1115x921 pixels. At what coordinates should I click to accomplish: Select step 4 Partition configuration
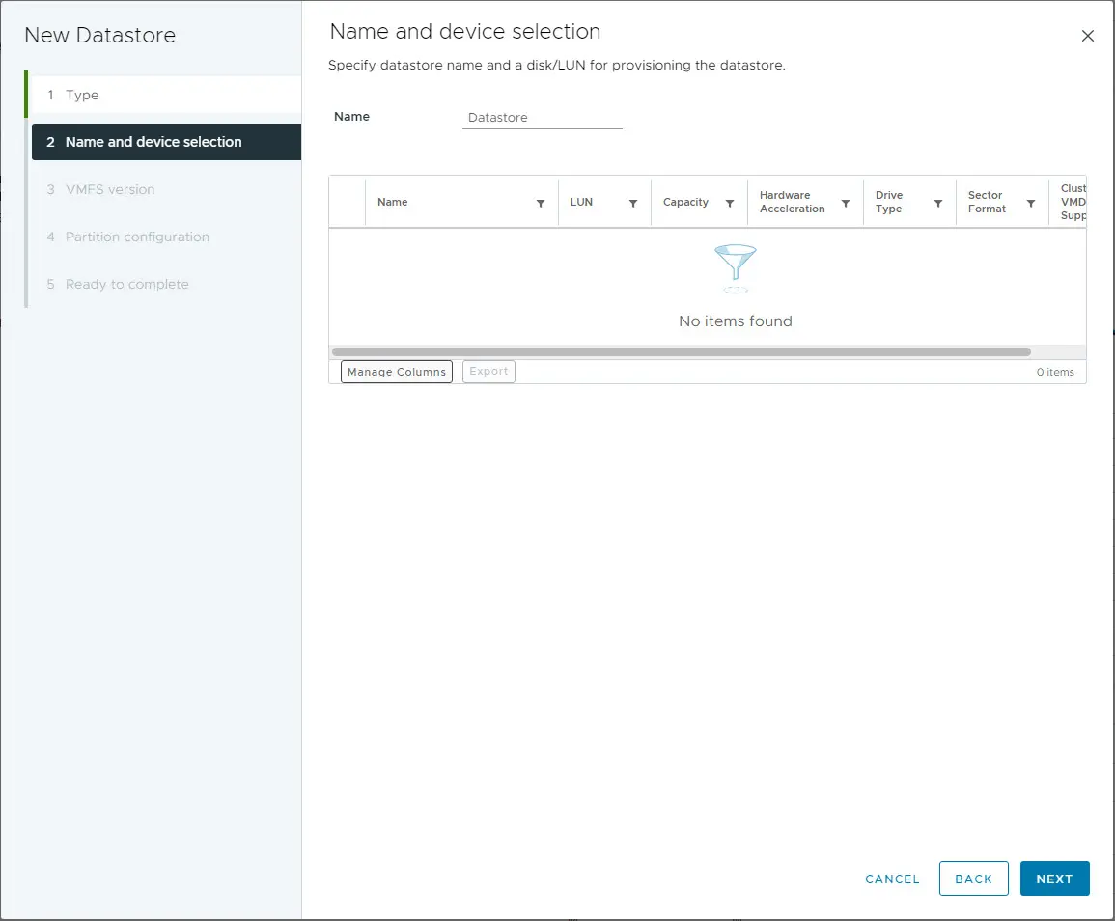pyautogui.click(x=166, y=237)
